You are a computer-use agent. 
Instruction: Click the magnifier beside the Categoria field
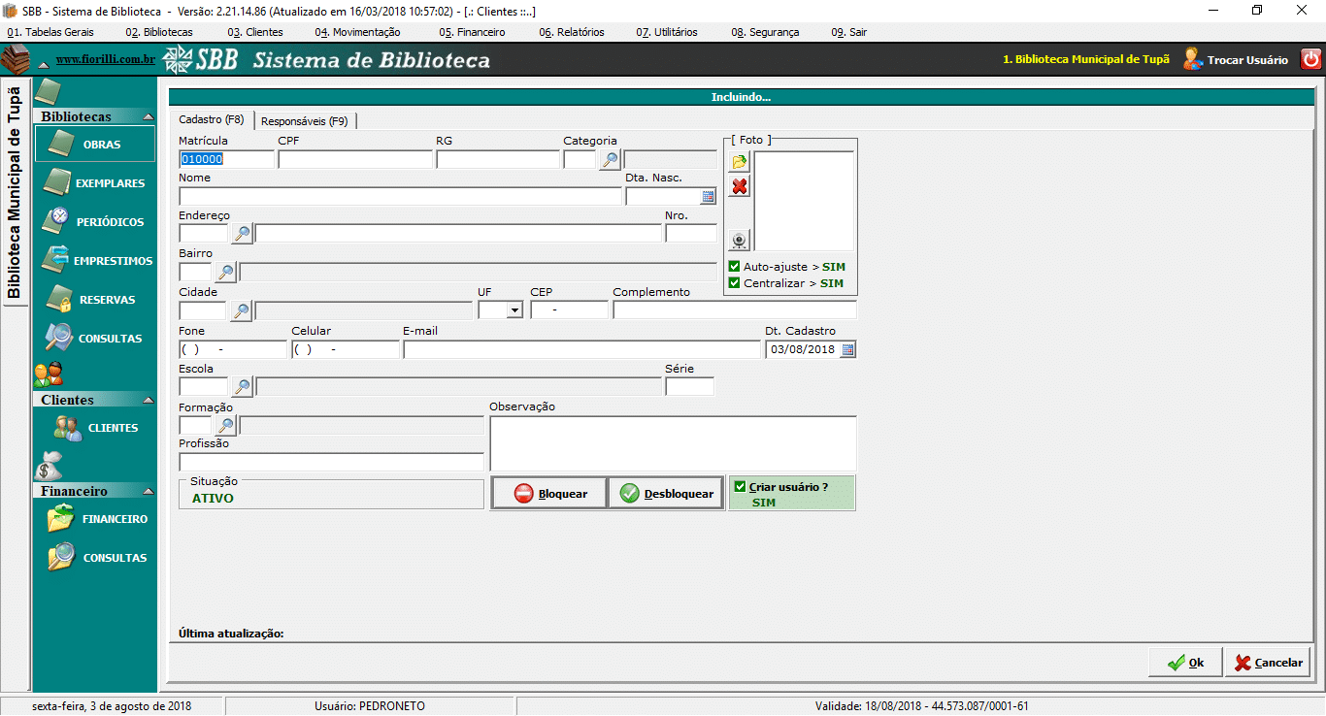pos(610,160)
